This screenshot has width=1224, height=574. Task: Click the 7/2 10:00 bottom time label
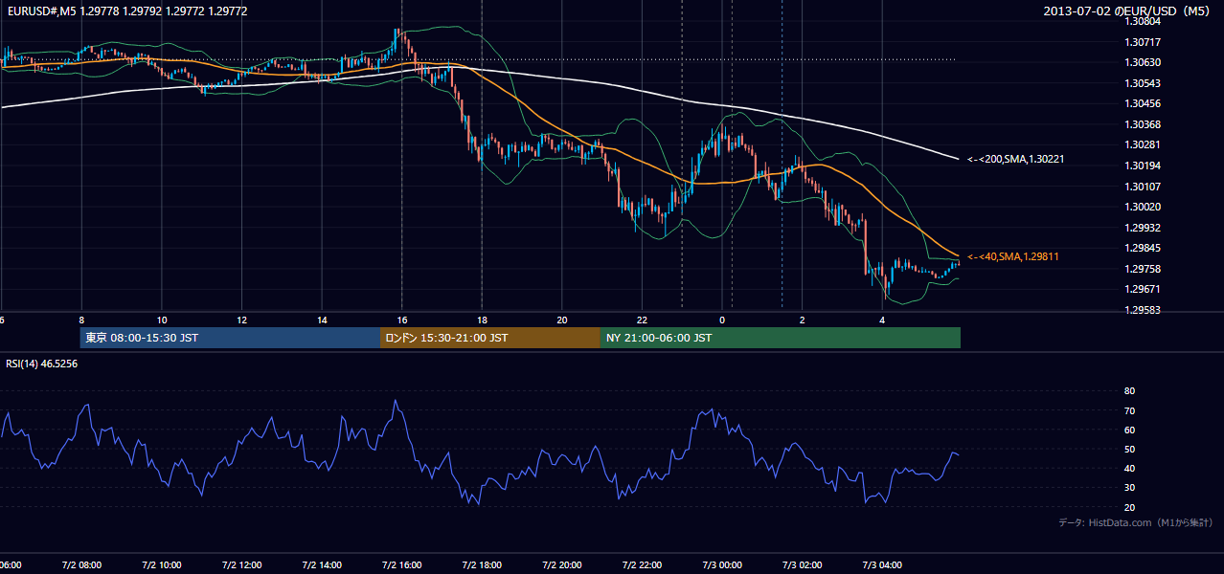[x=162, y=564]
